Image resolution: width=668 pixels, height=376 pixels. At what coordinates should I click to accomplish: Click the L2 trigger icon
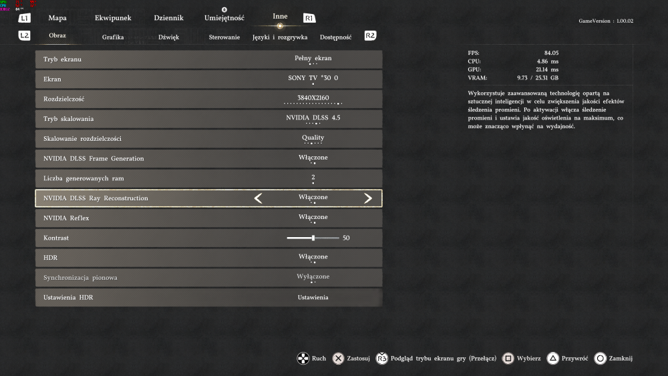(24, 35)
